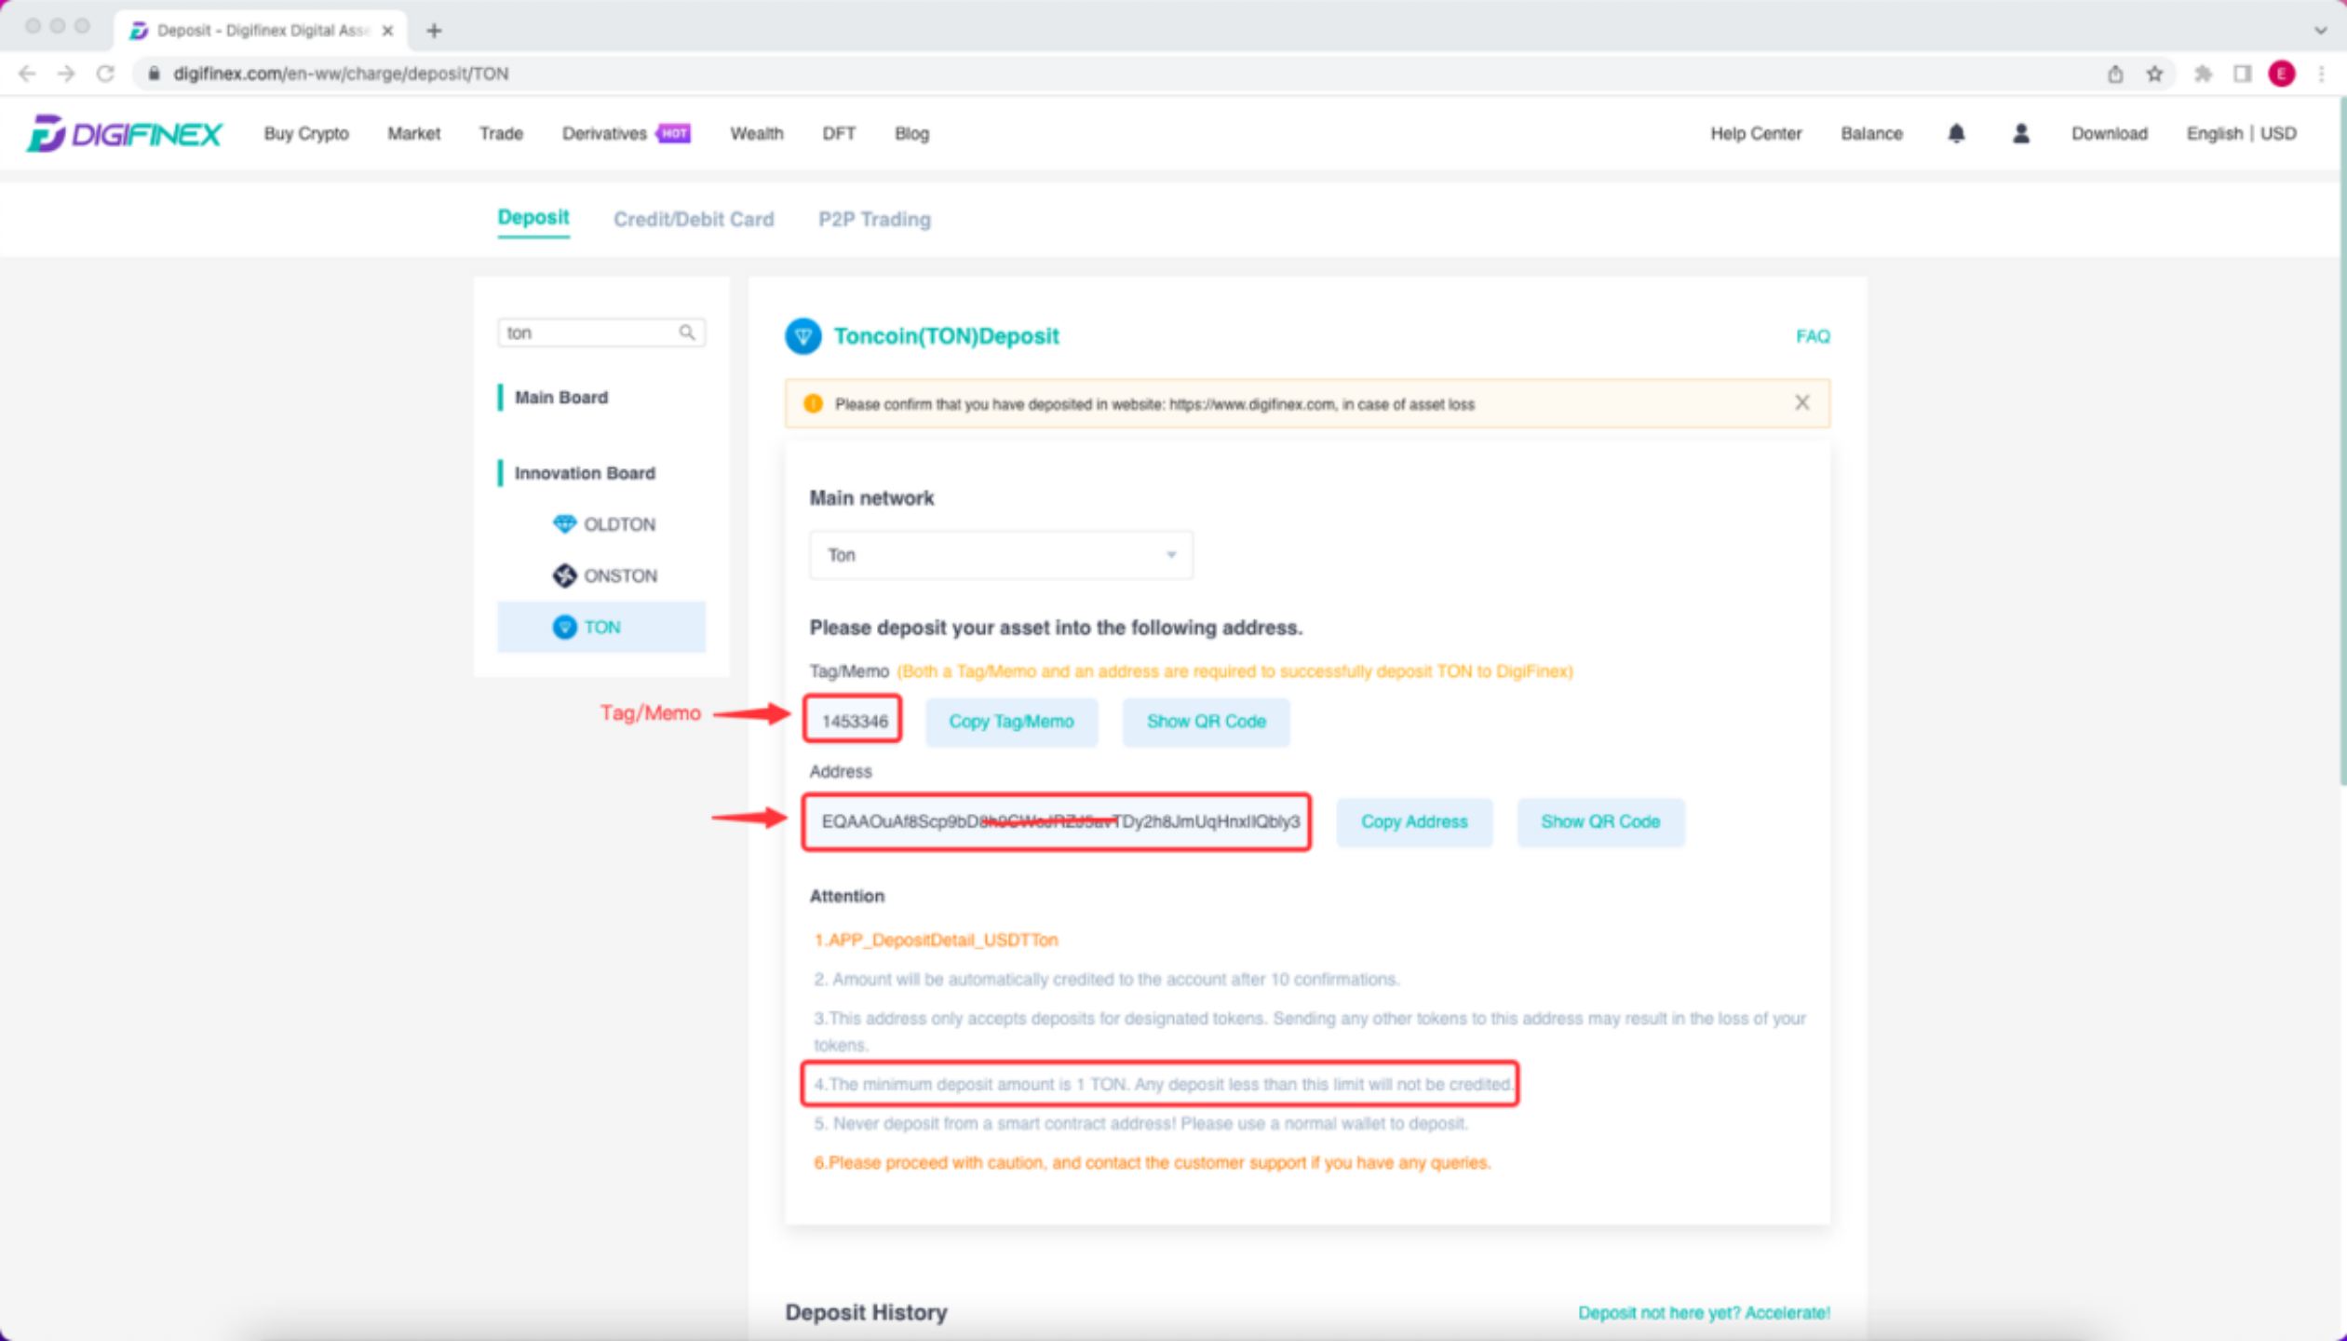Select Main Board section

tap(561, 398)
